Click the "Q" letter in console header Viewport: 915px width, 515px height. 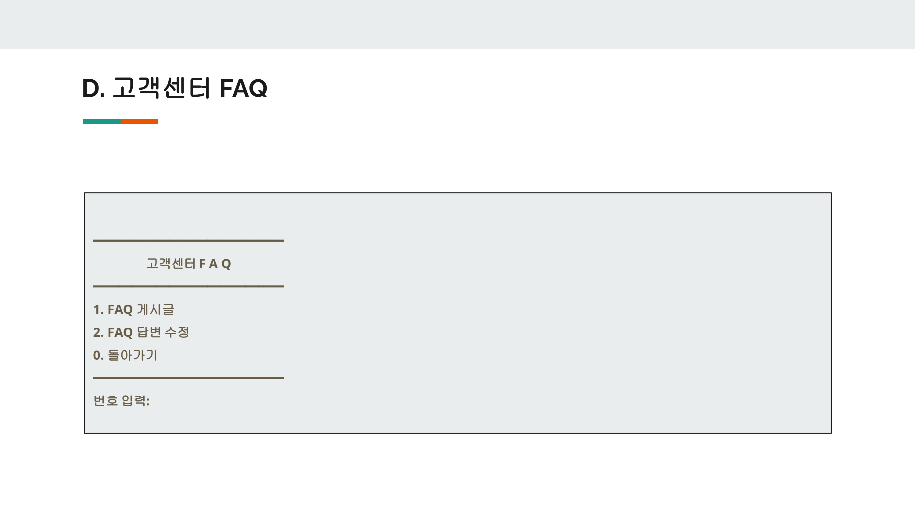pyautogui.click(x=226, y=264)
